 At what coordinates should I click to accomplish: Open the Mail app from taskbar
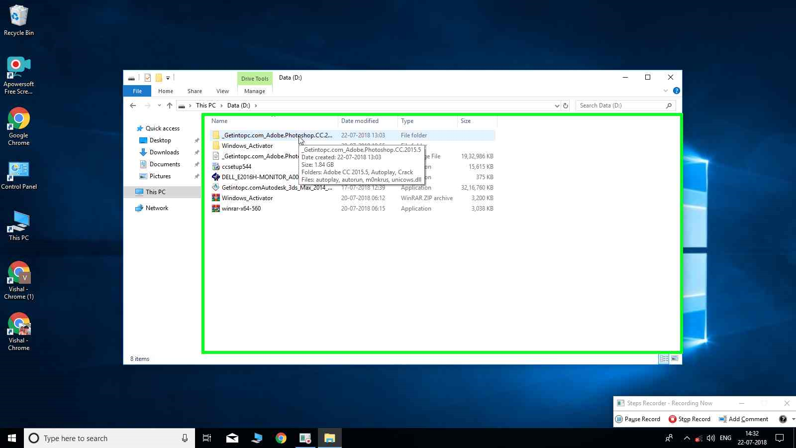[x=232, y=438]
